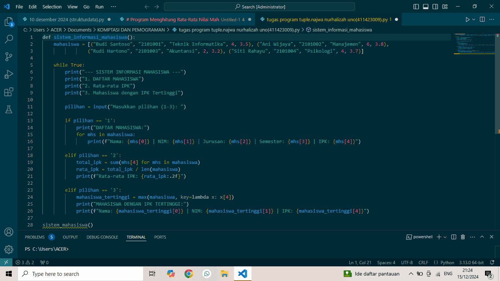Click ports forwarded status item
Image resolution: width=500 pixels, height=281 pixels.
(44, 262)
